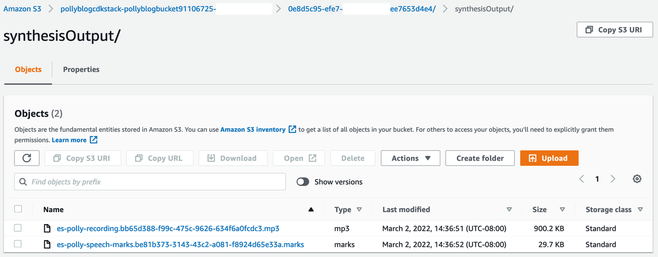Sort by the Type column arrow
Image resolution: width=658 pixels, height=257 pixels.
[x=359, y=210]
